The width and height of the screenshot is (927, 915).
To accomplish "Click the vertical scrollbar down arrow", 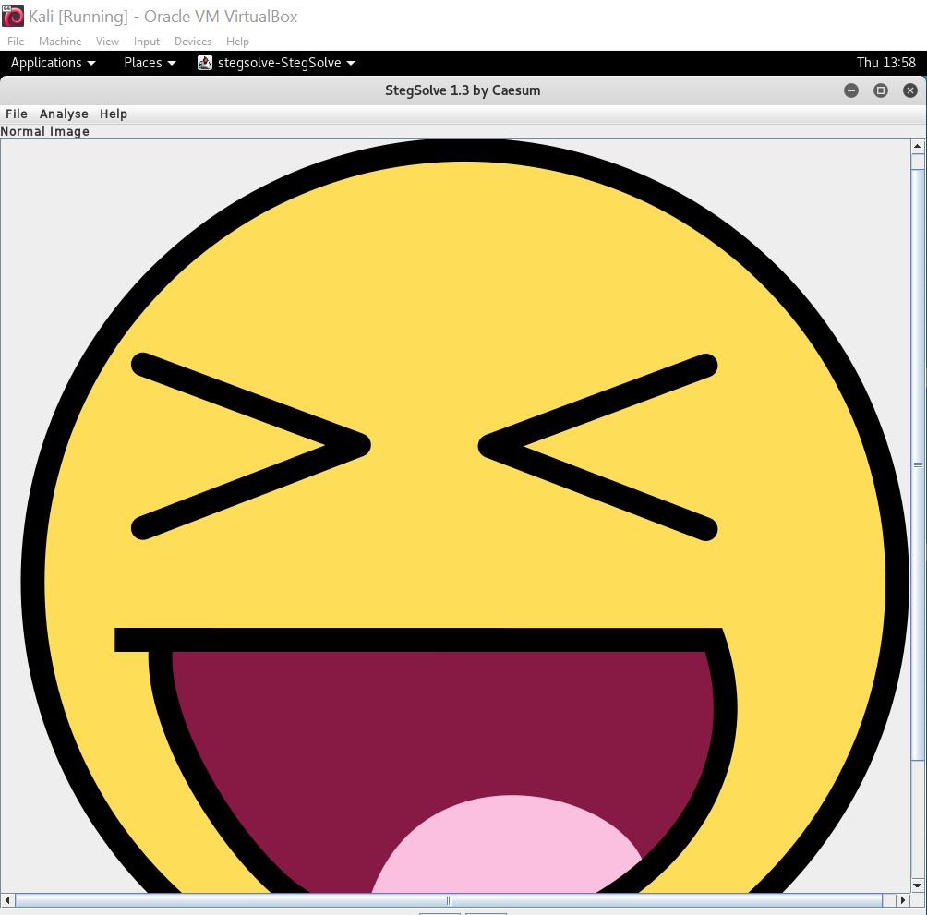I will [918, 885].
